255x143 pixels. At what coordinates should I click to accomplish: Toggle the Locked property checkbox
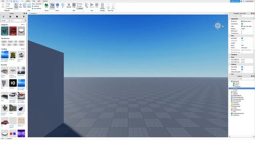(242, 43)
